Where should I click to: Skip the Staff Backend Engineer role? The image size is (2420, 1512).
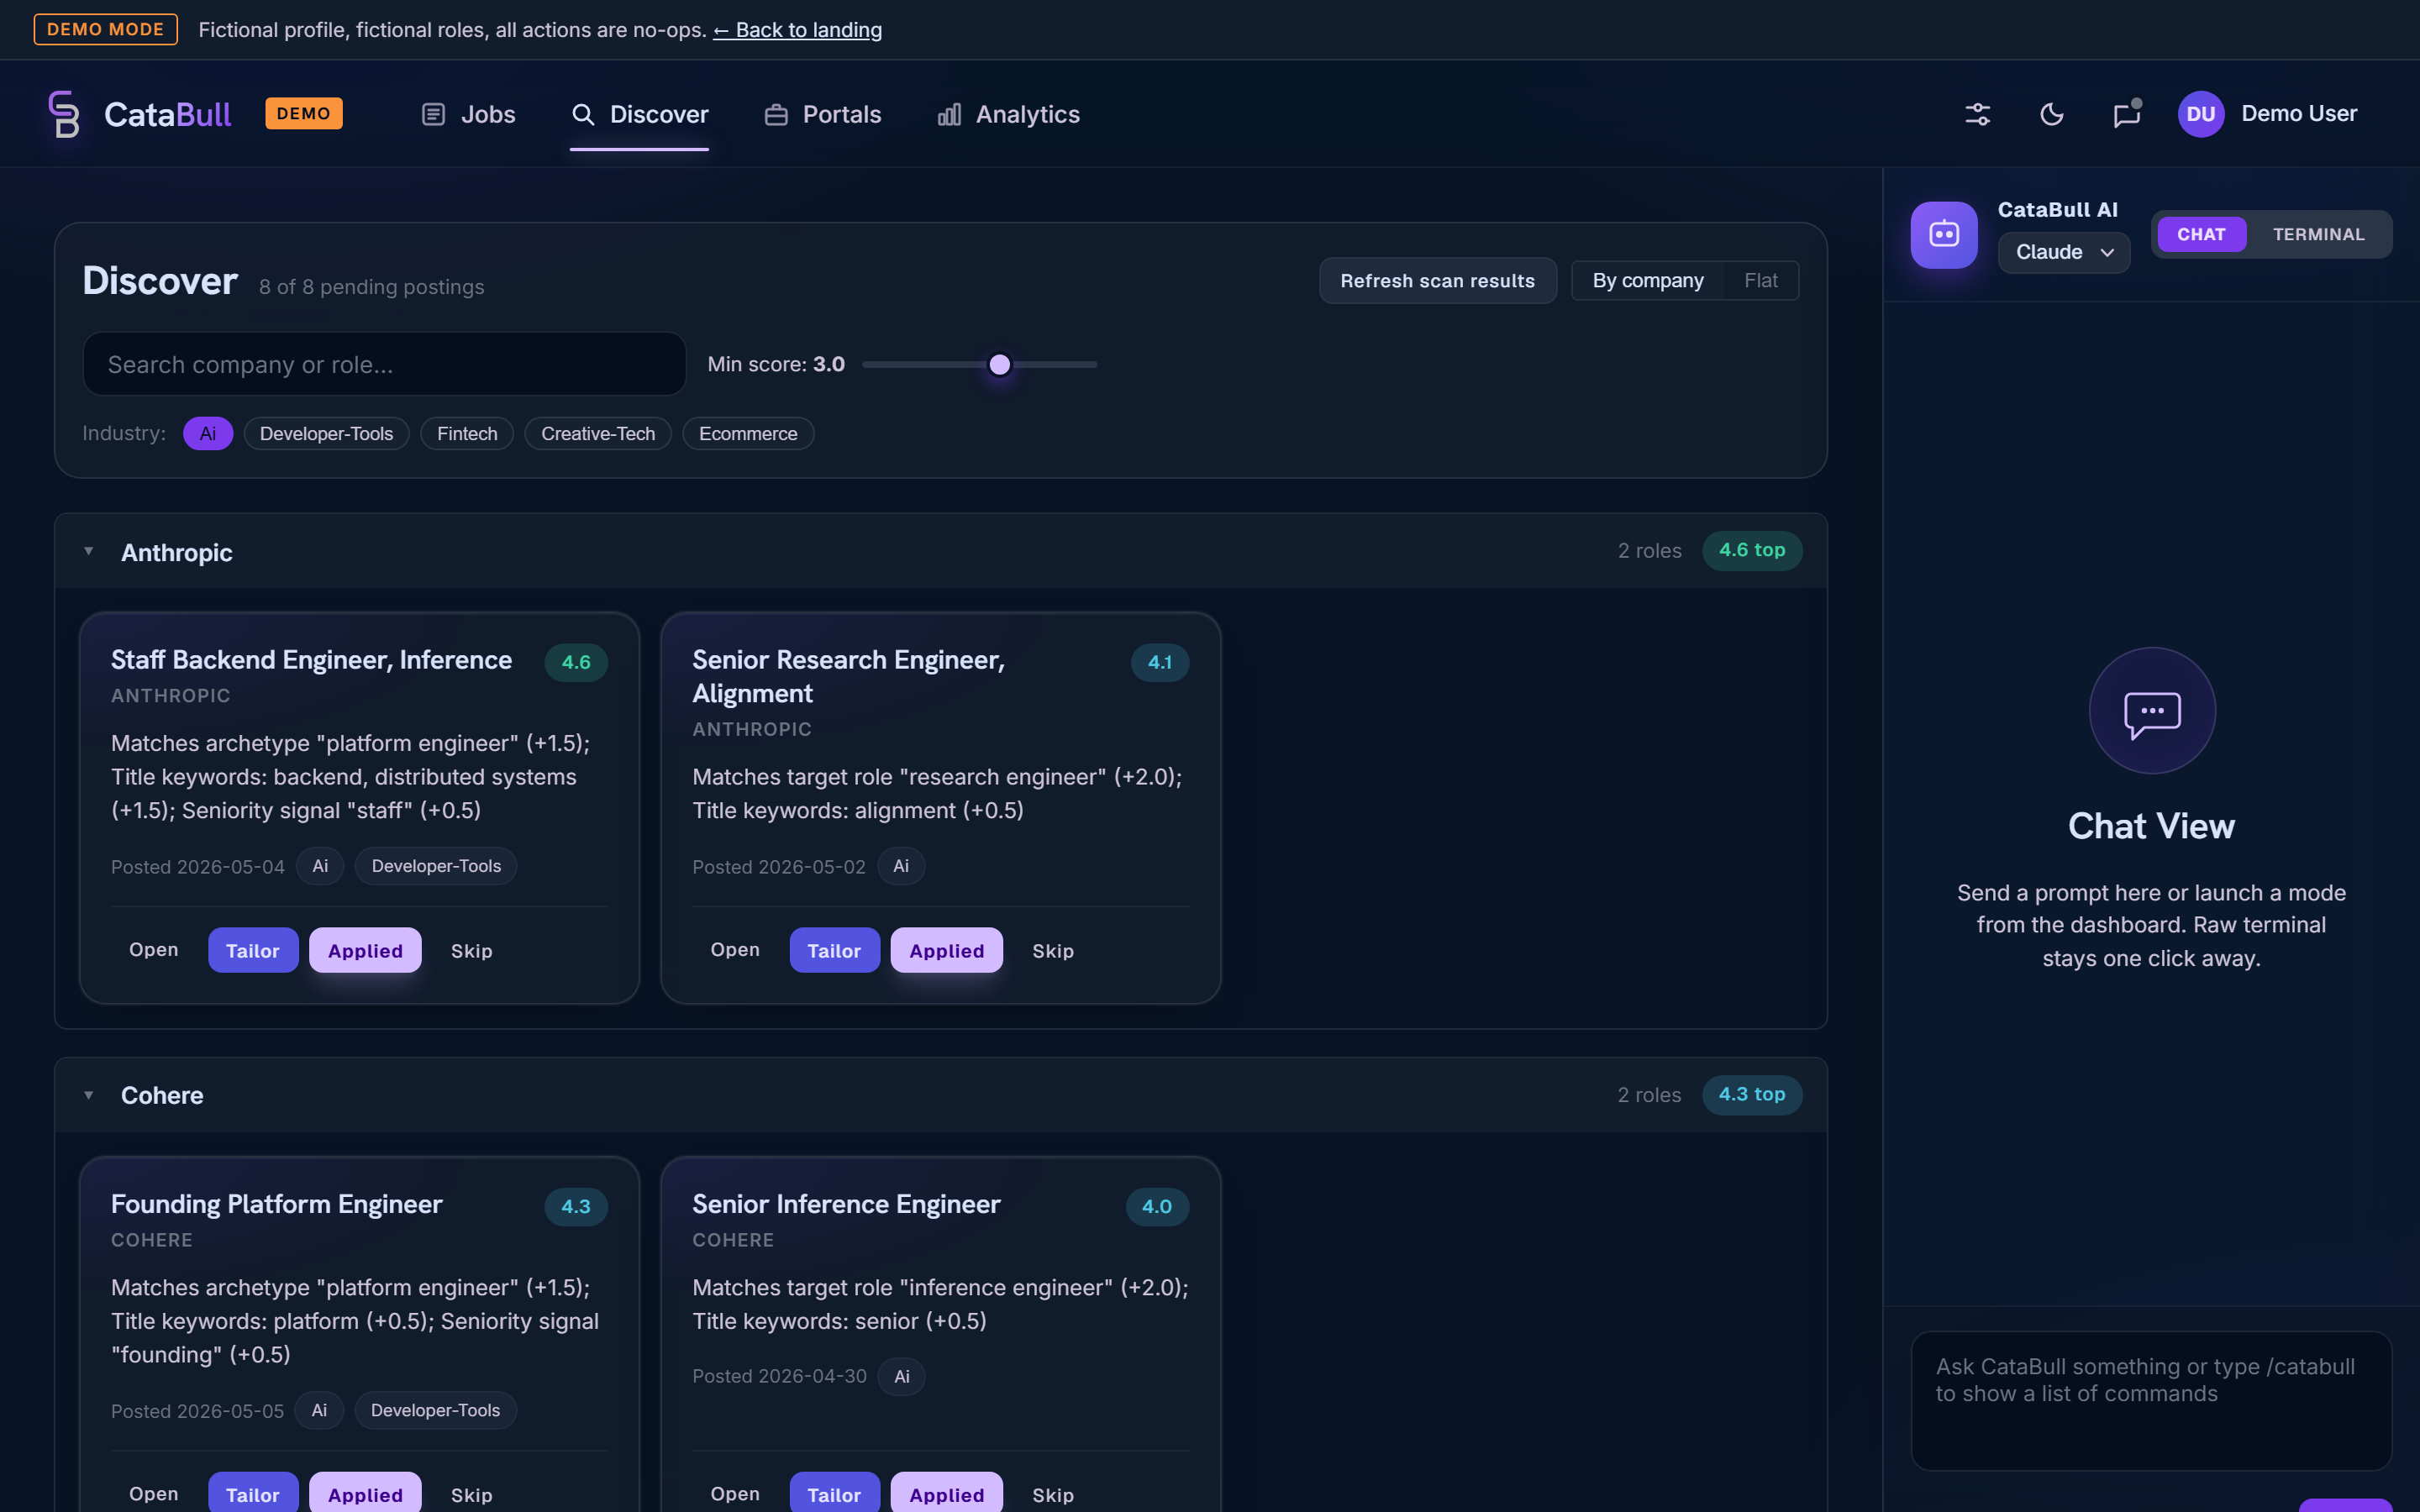471,950
